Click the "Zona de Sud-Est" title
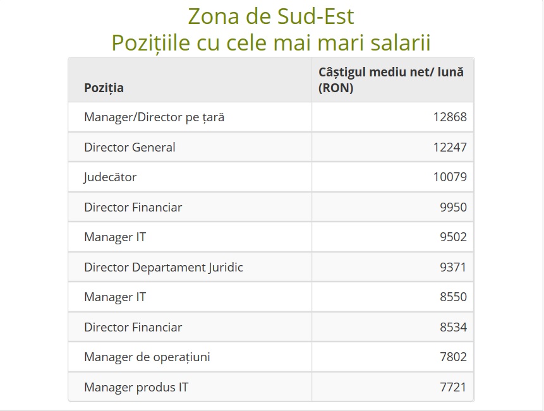This screenshot has width=544, height=411. tap(271, 15)
